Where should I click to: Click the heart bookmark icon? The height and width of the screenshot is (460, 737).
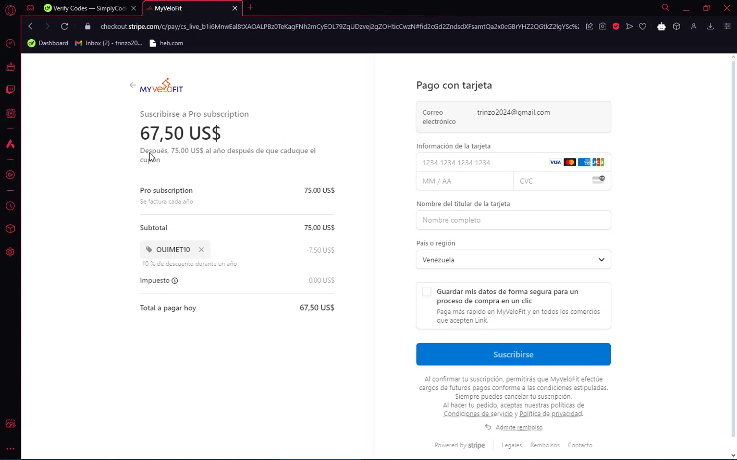(643, 26)
